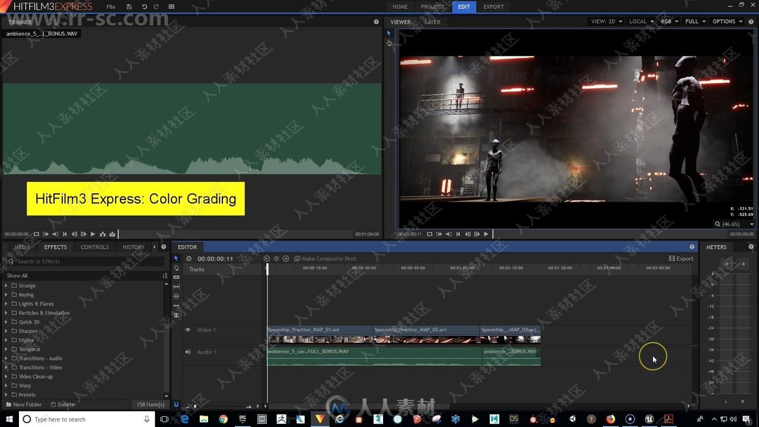The height and width of the screenshot is (427, 759).
Task: Click the Search in Effects field
Action: (x=86, y=262)
